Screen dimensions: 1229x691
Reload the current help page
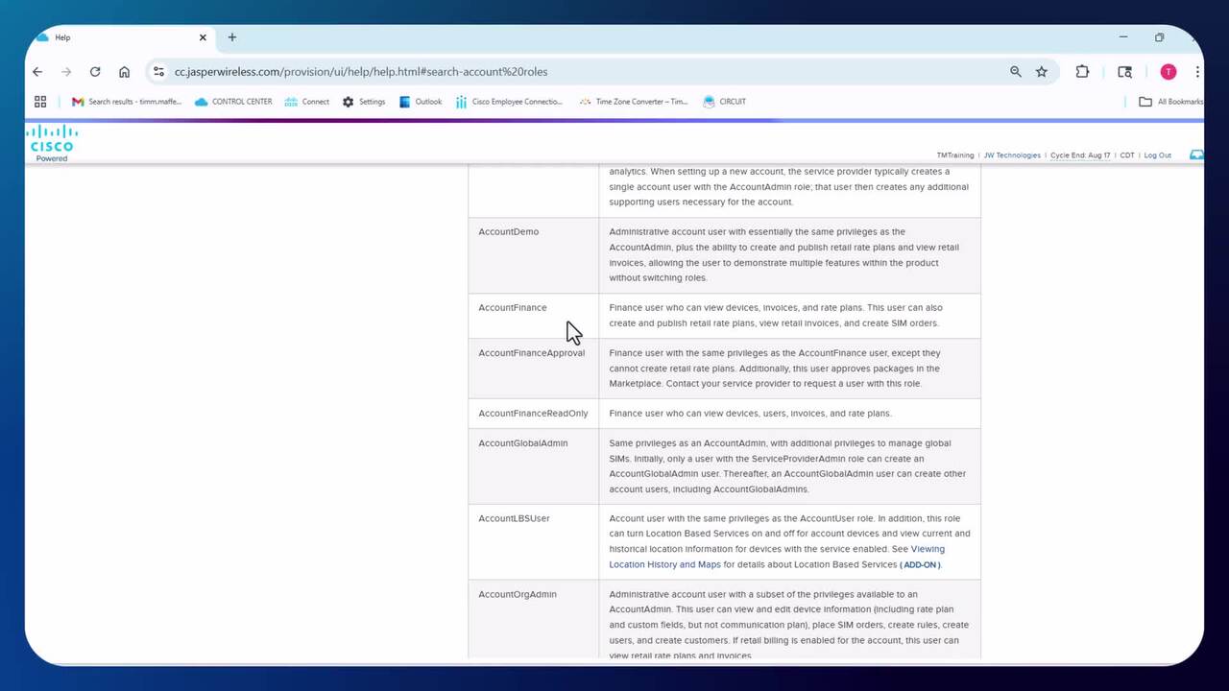[95, 72]
